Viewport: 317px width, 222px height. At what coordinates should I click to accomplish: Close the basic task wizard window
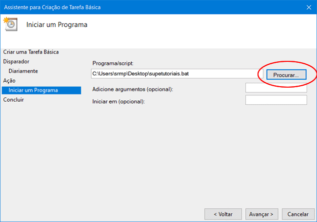point(308,7)
